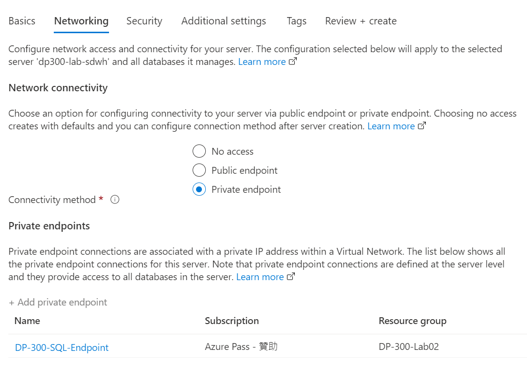Open the Networking tab

81,21
